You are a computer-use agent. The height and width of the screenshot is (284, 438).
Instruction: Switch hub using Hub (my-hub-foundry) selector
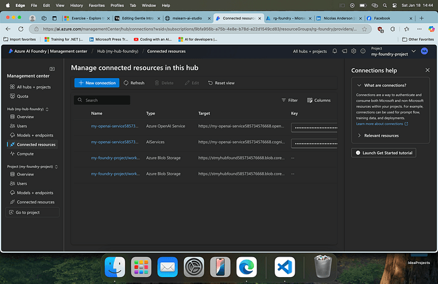(28, 109)
